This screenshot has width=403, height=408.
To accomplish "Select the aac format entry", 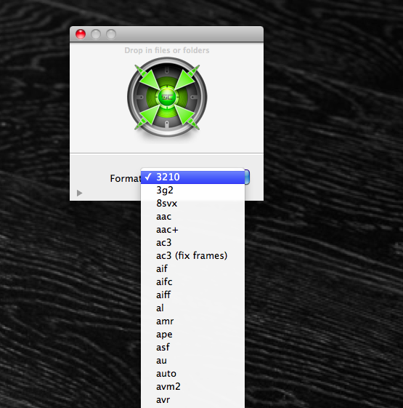I will coord(192,217).
